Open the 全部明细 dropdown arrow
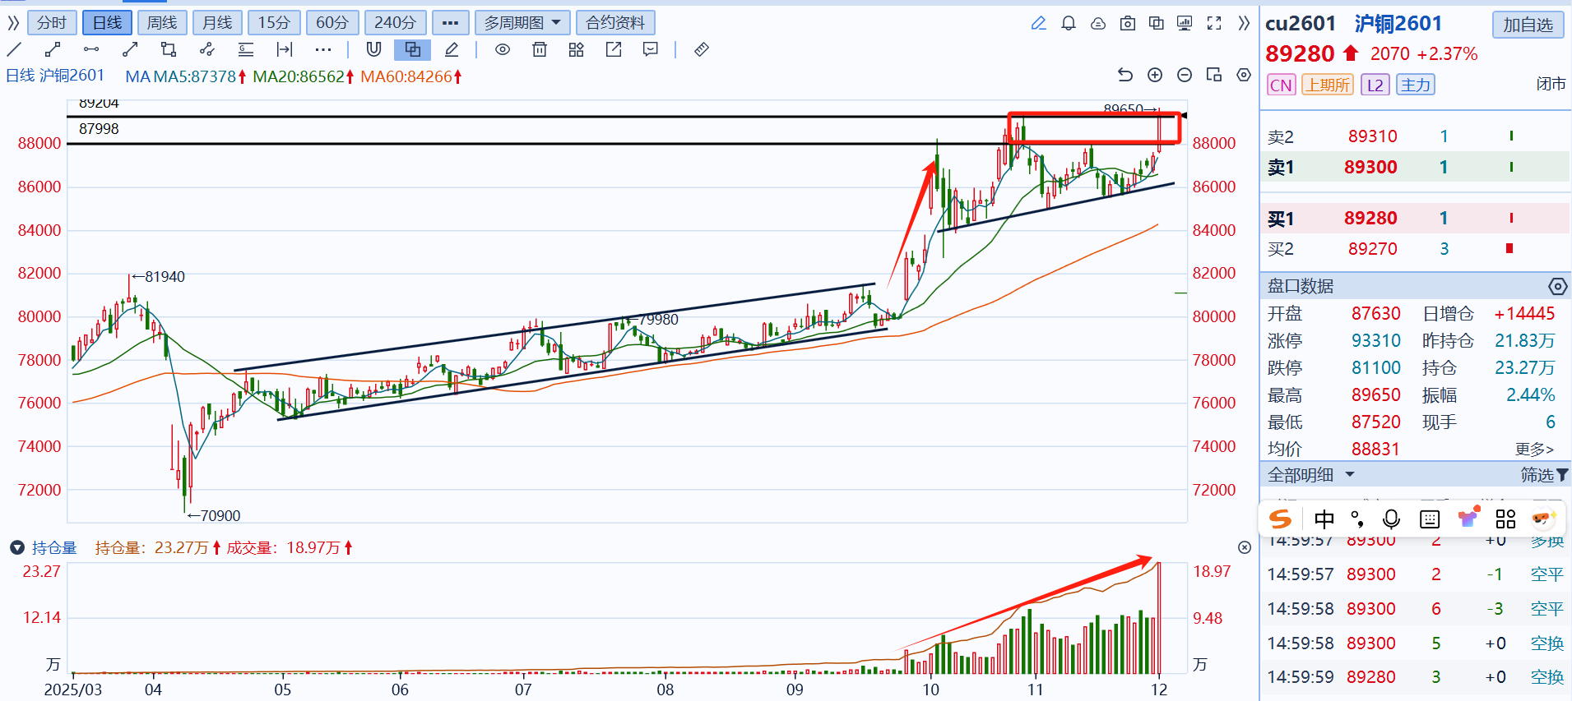This screenshot has width=1572, height=701. (1349, 475)
